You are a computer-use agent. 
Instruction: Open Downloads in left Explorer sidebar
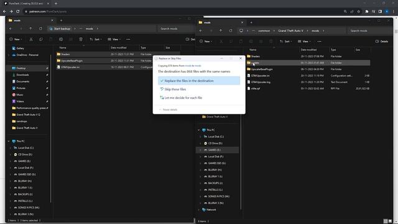point(21,75)
